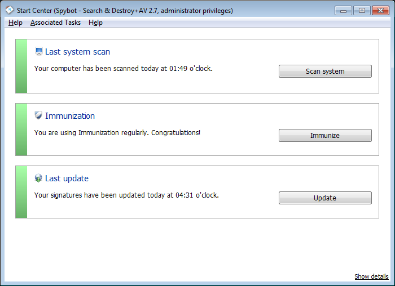Click the Last update heading
The image size is (395, 286).
coord(67,178)
